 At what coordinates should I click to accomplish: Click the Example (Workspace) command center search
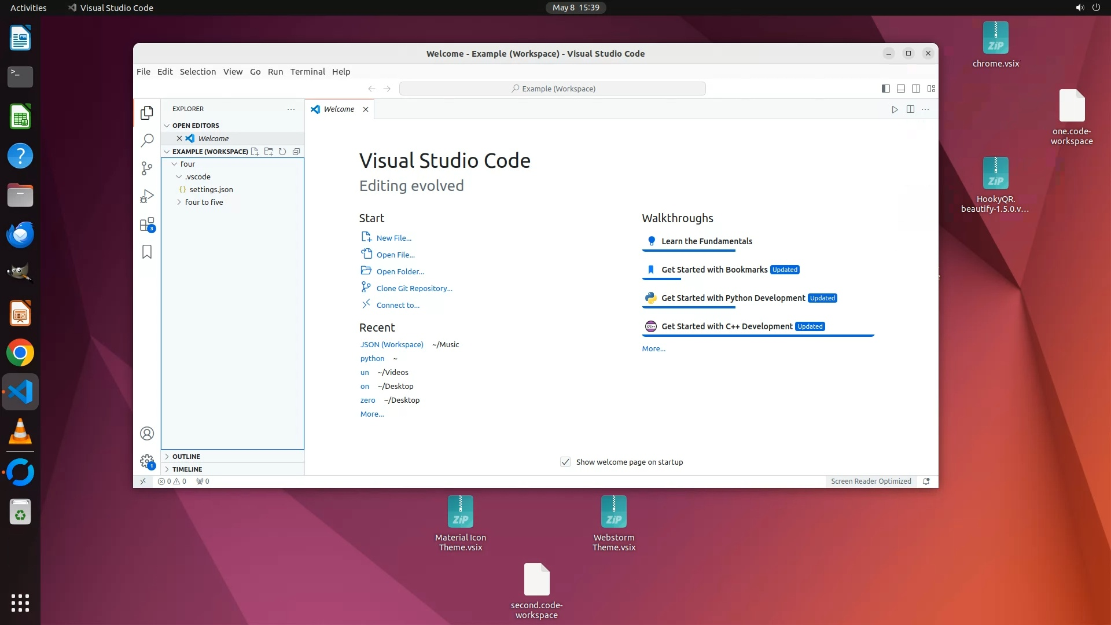(x=552, y=89)
